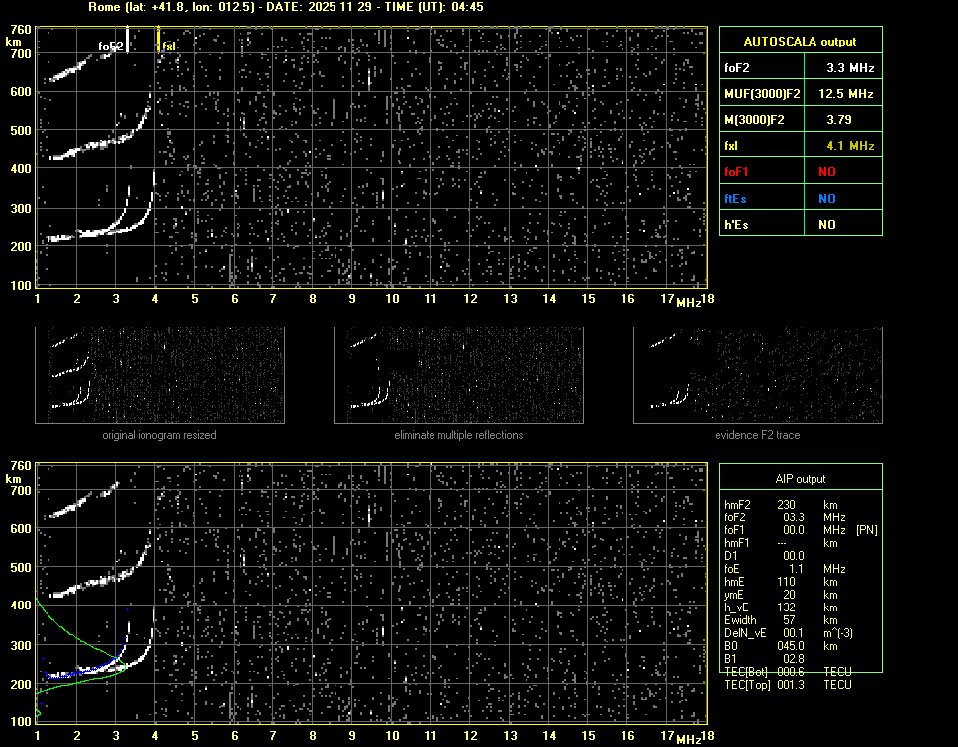The height and width of the screenshot is (747, 958).
Task: Click the blue ftEs NO row
Action: tap(800, 198)
